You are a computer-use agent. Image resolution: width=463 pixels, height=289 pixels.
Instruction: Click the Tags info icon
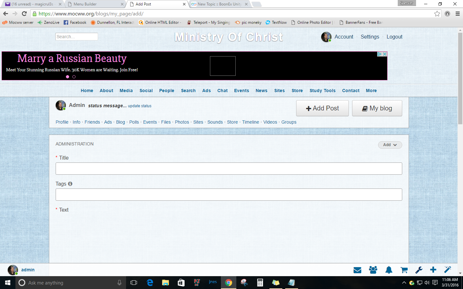coord(70,184)
